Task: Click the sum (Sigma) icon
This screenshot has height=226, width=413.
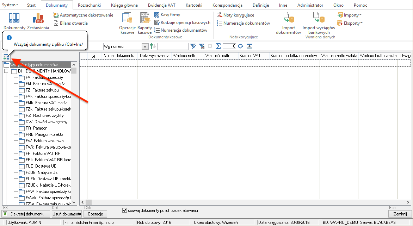Action: [x=218, y=46]
